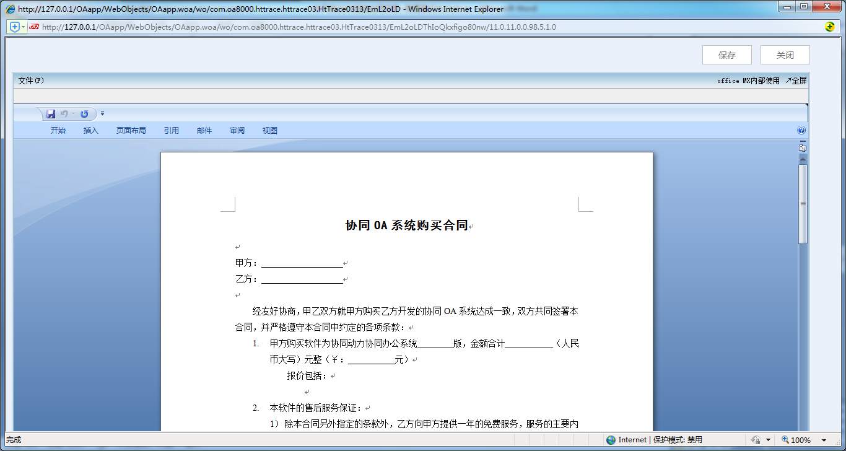Switch to the 插入 ribbon tab
846x451 pixels.
pyautogui.click(x=90, y=130)
